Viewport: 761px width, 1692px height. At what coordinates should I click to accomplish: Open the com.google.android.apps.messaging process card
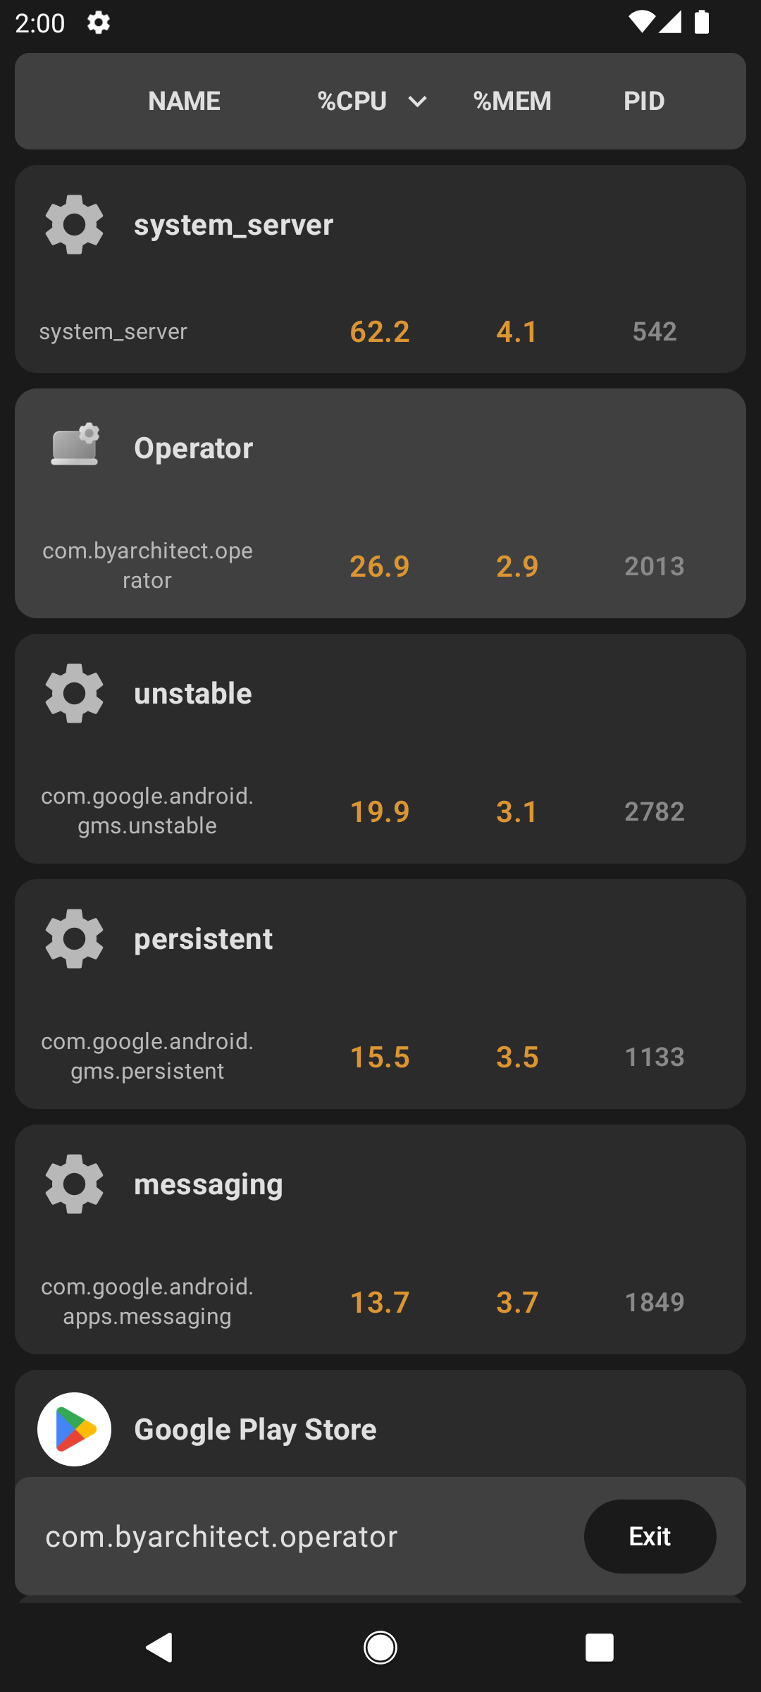tap(380, 1239)
